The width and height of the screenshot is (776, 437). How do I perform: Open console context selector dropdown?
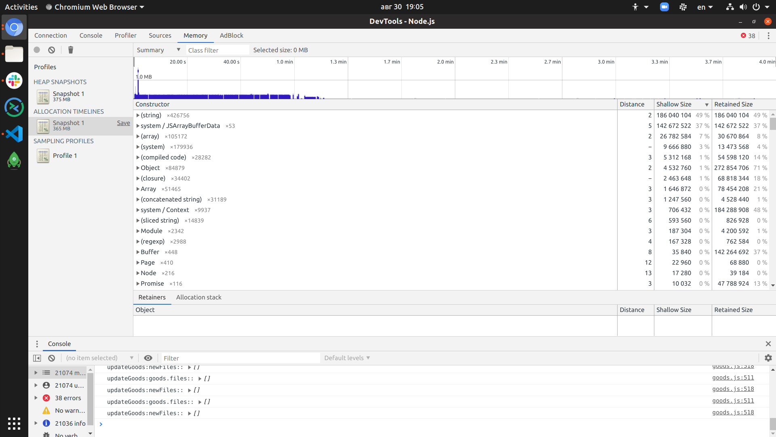[x=99, y=358]
